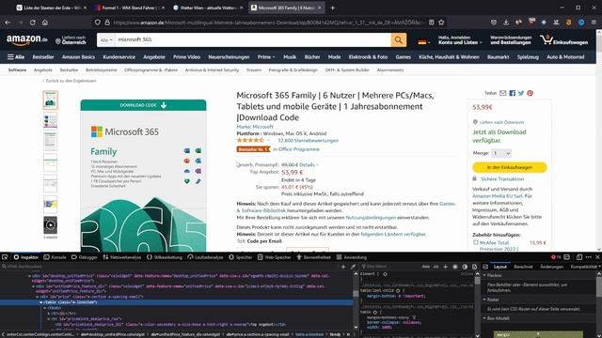Share the product via the email envelope icon
This screenshot has height=338, width=602.
(503, 93)
